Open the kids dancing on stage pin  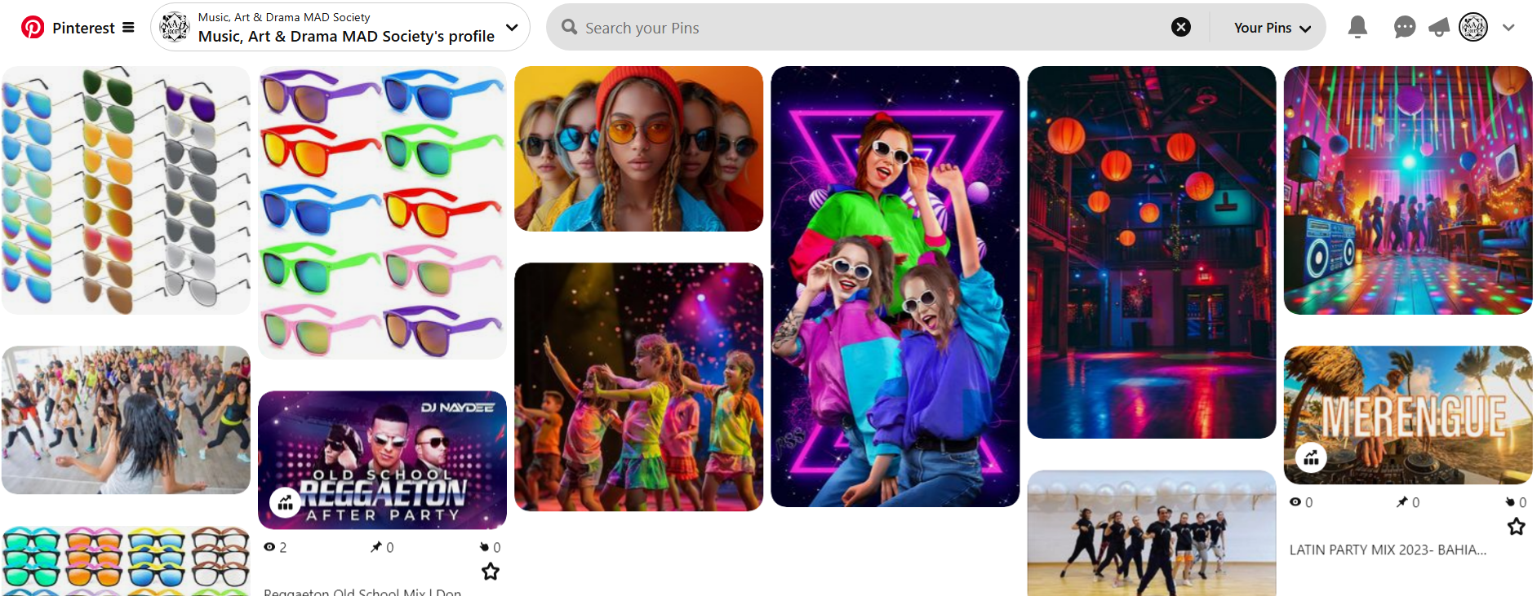point(638,386)
